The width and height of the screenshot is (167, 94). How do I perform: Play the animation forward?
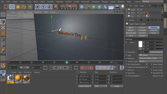(x=61, y=68)
